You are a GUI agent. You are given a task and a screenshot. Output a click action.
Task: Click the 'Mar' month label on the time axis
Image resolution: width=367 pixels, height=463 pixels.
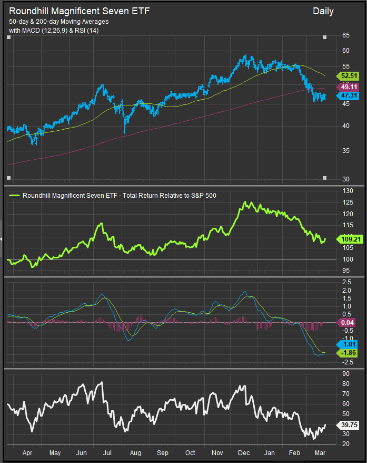(320, 453)
